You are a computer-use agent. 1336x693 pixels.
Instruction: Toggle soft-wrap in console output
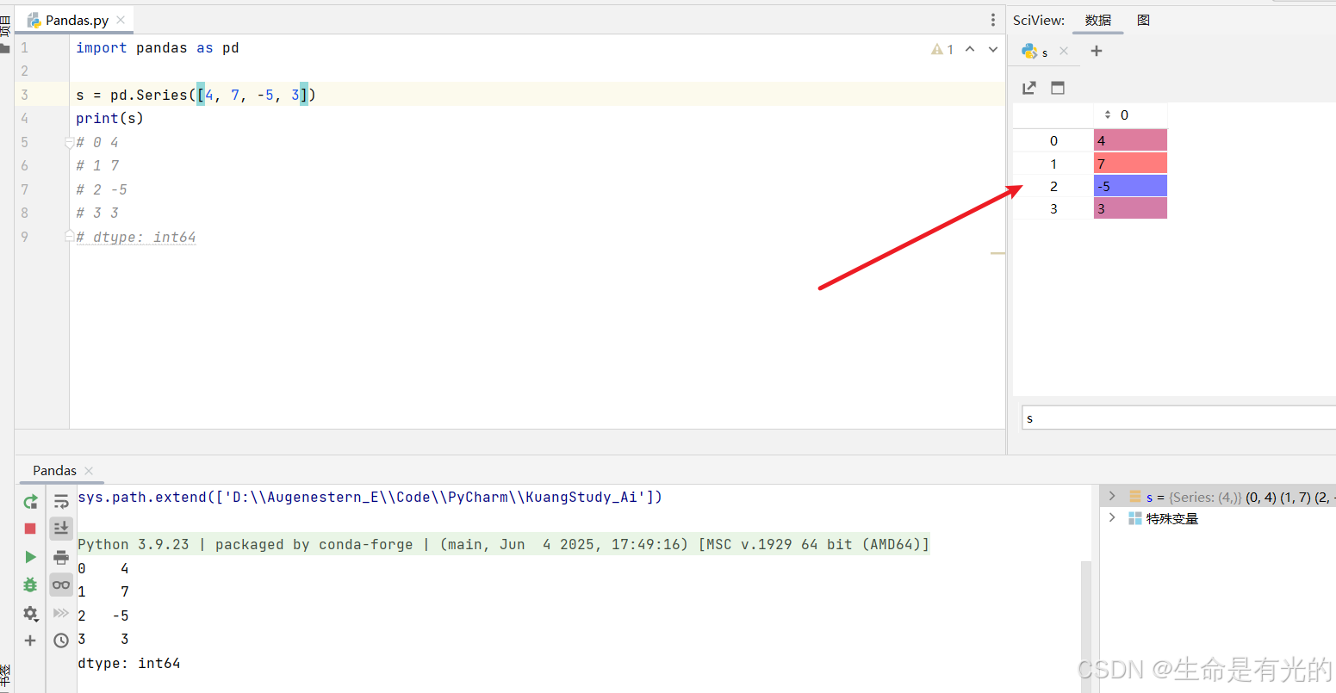(61, 502)
